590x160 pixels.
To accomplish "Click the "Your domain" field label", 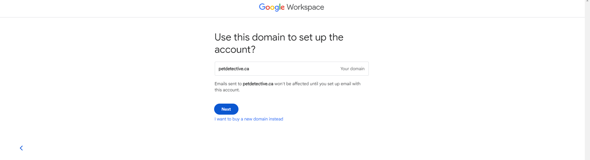I will (x=352, y=69).
